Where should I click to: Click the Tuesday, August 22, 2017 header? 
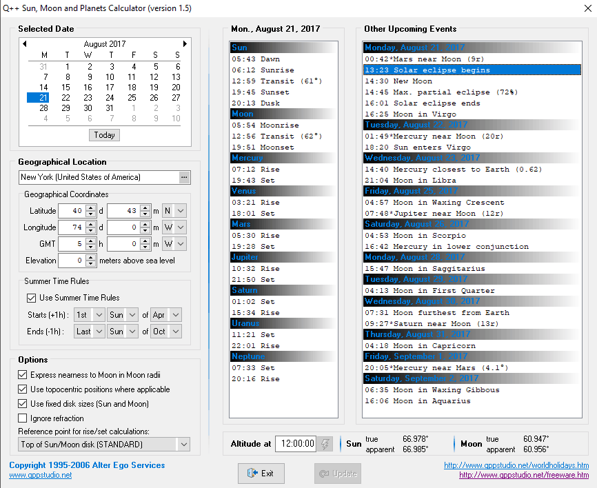point(472,125)
